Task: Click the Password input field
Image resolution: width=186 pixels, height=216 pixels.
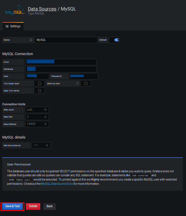Action: (x=84, y=76)
